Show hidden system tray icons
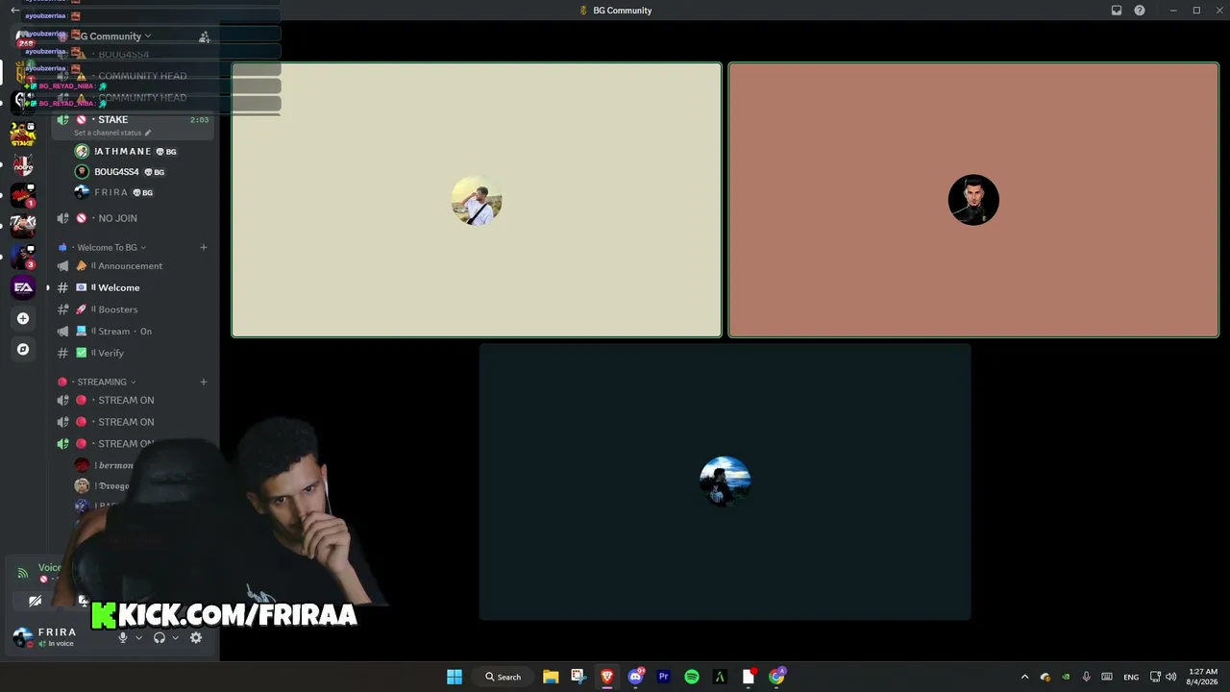 point(1024,677)
